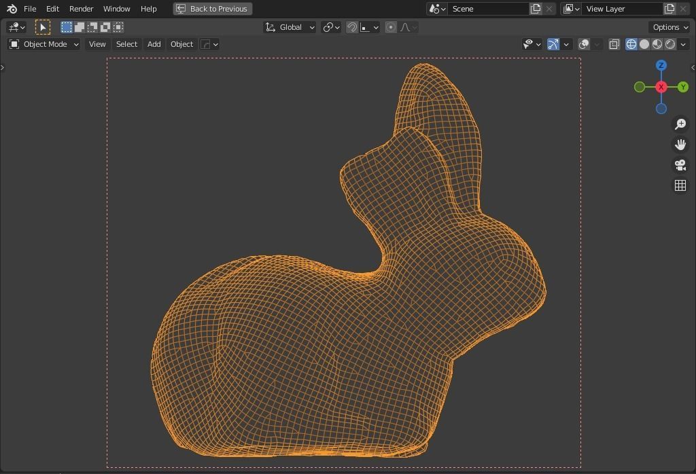Open the editor type dropdown
This screenshot has height=474, width=696.
point(16,27)
